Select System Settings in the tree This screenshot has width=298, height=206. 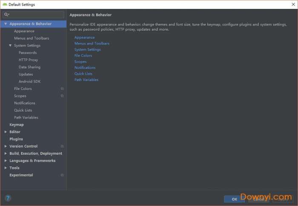pos(27,46)
